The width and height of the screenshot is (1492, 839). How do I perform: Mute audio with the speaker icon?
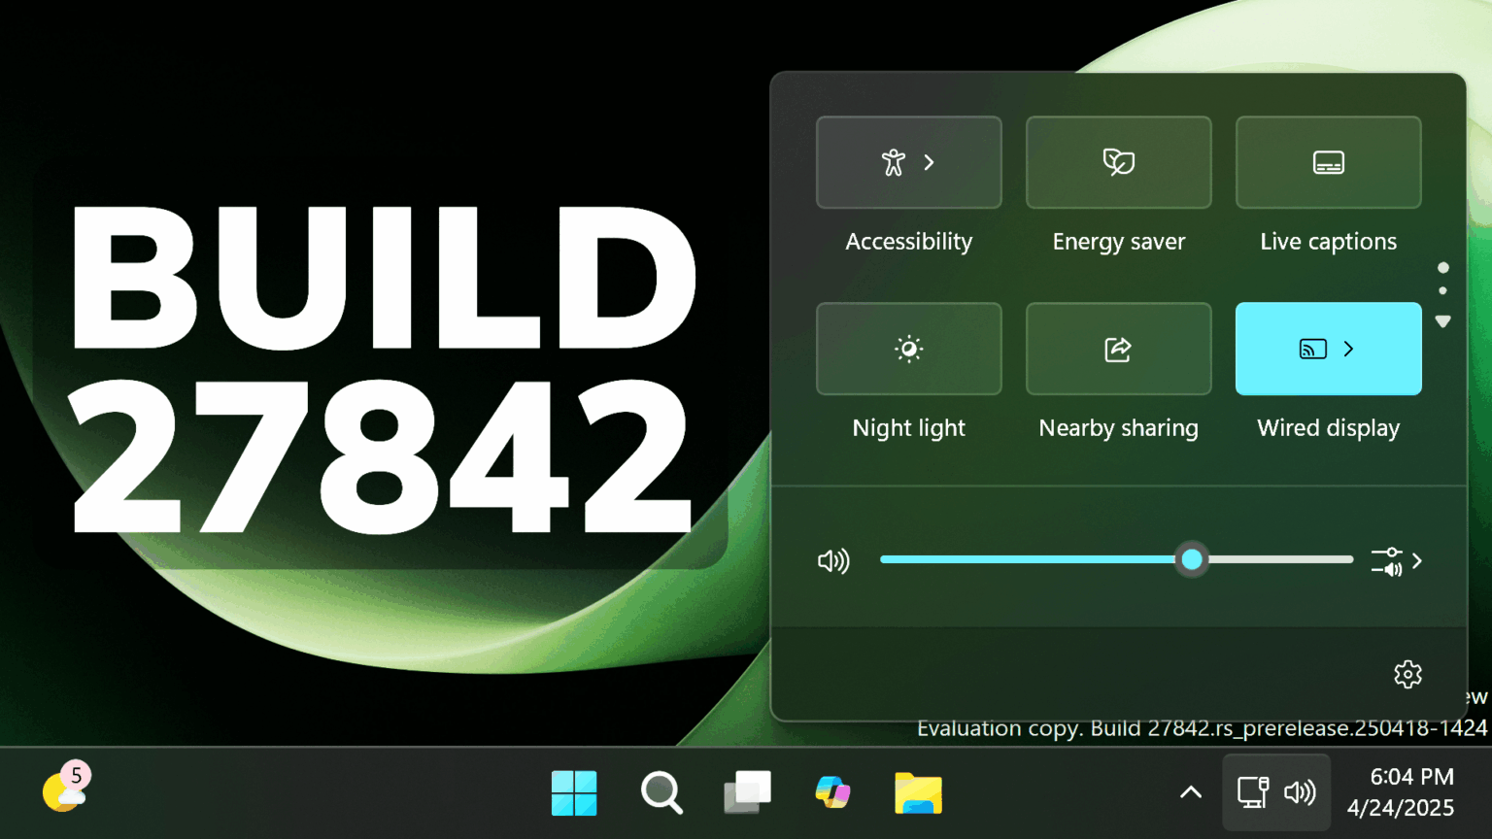833,560
